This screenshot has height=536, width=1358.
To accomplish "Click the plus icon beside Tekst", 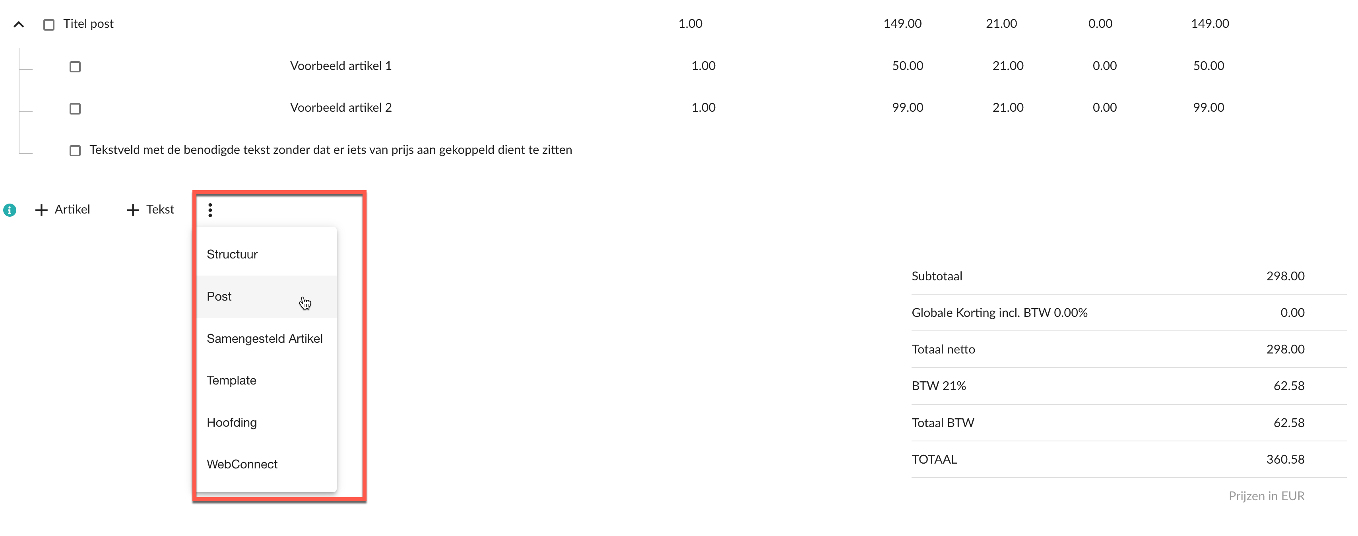I will pos(133,210).
